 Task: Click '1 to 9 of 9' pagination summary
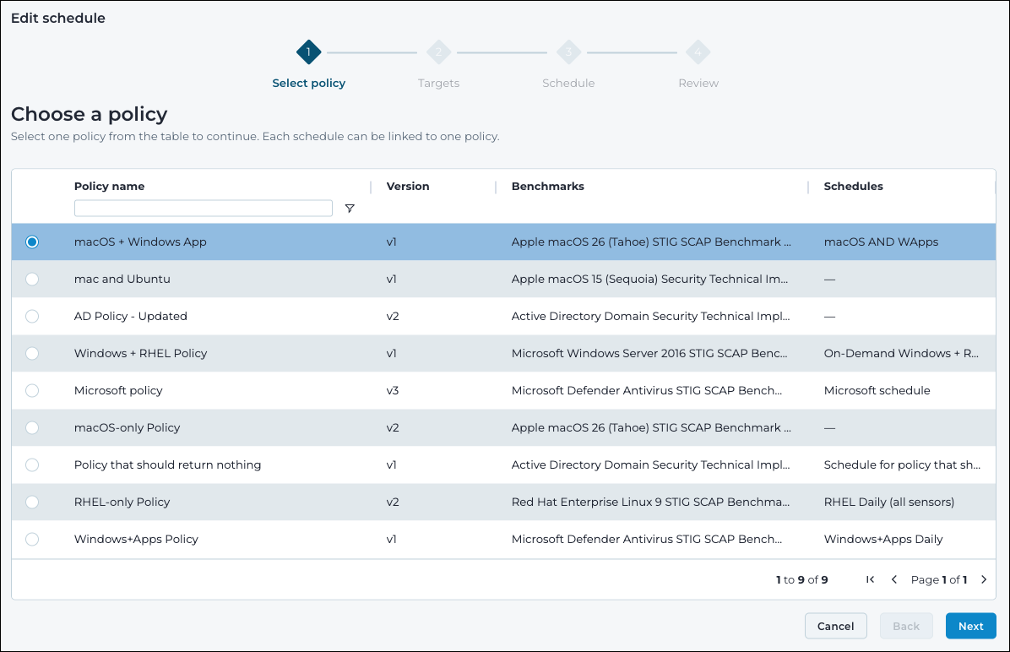[802, 580]
